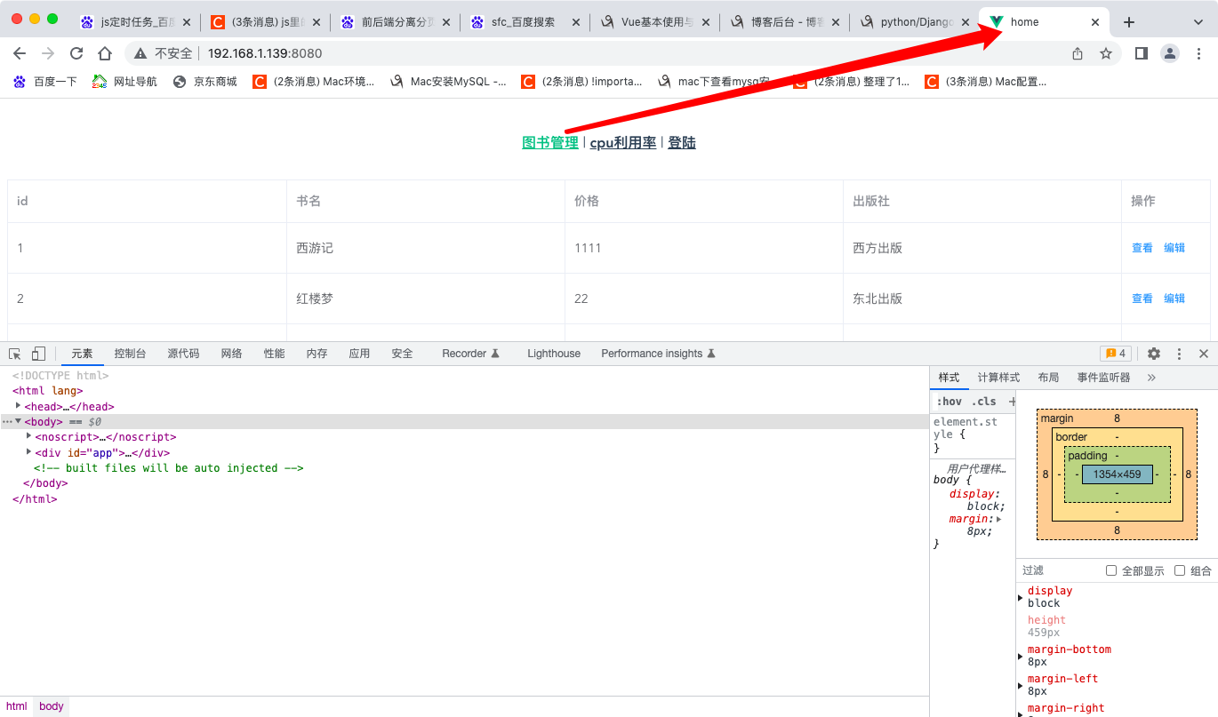1218x717 pixels.
Task: Open the 网址导航 bookmark
Action: click(124, 82)
